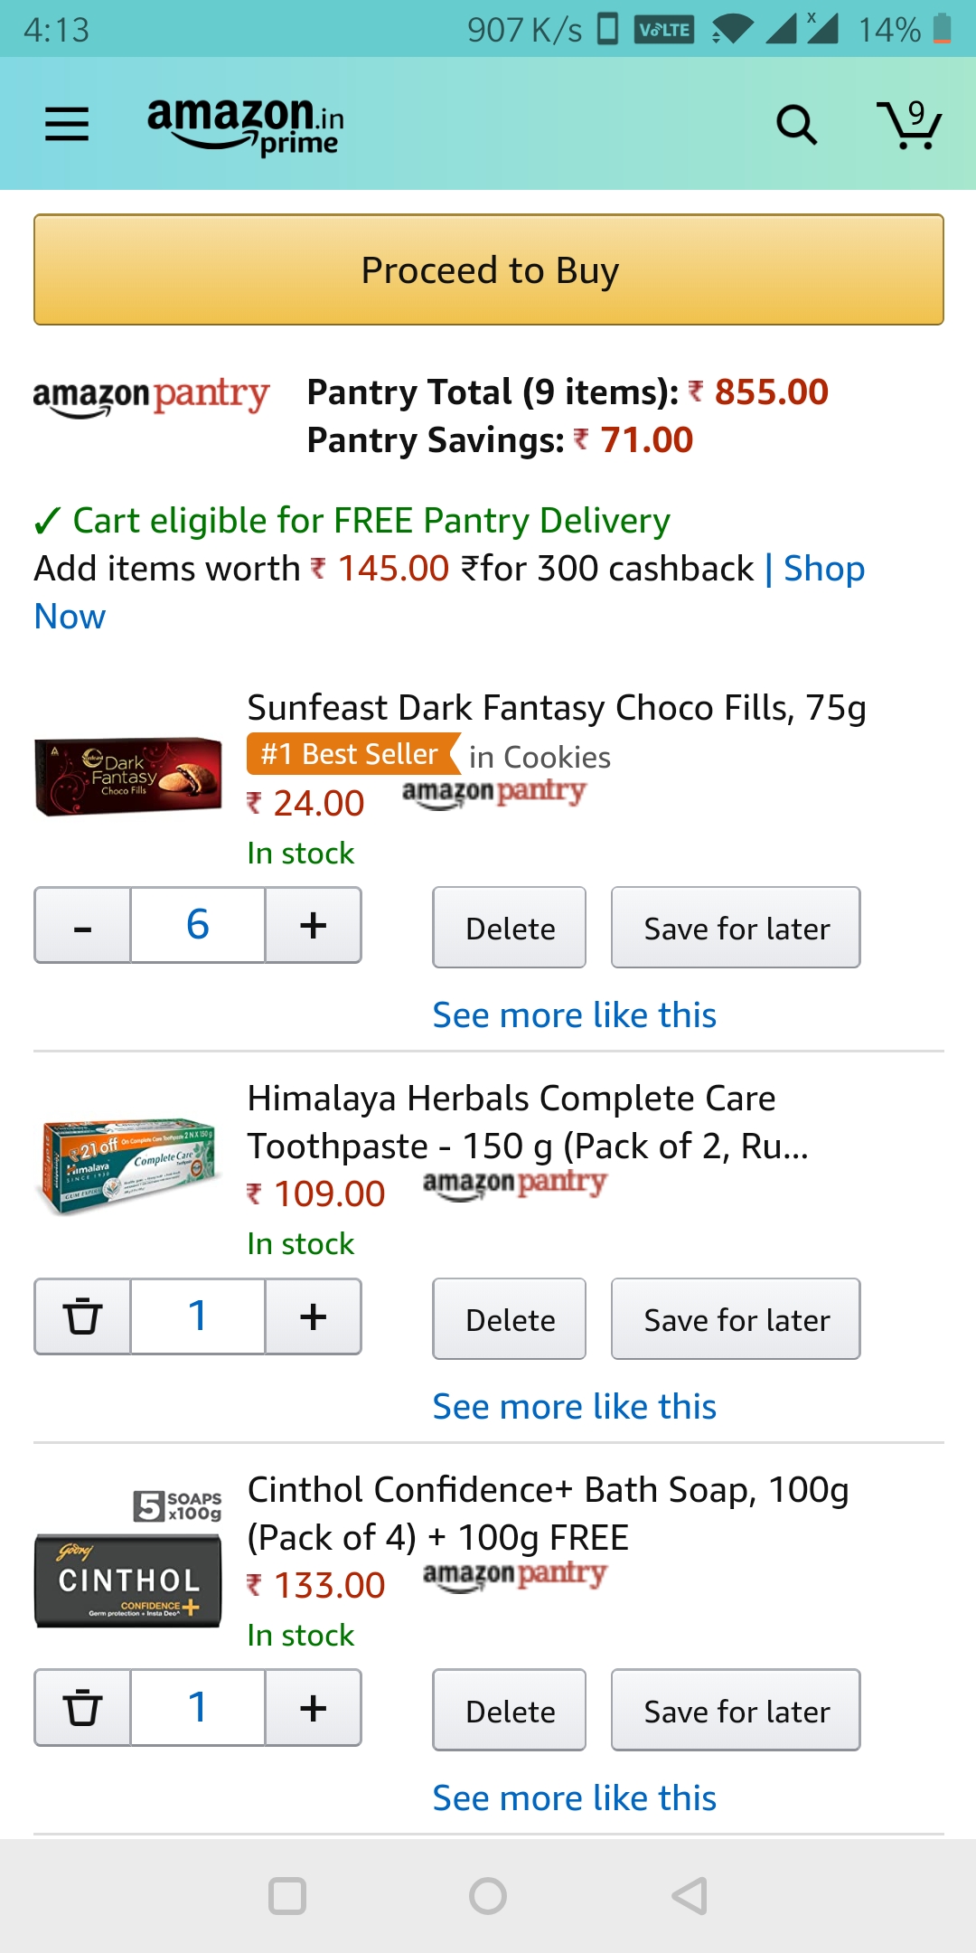Image resolution: width=976 pixels, height=1953 pixels.
Task: Open Android recent apps square
Action: 287,1896
